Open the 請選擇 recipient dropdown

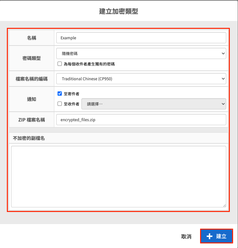coord(153,104)
